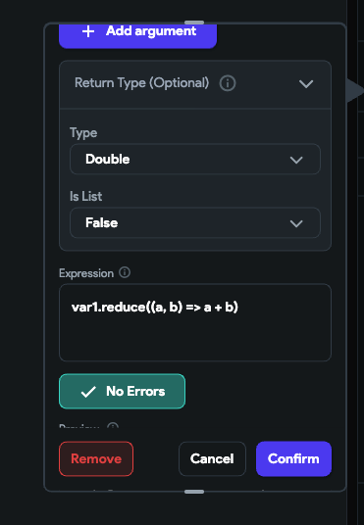Click the info icon next to Expression
The image size is (364, 525).
(125, 272)
